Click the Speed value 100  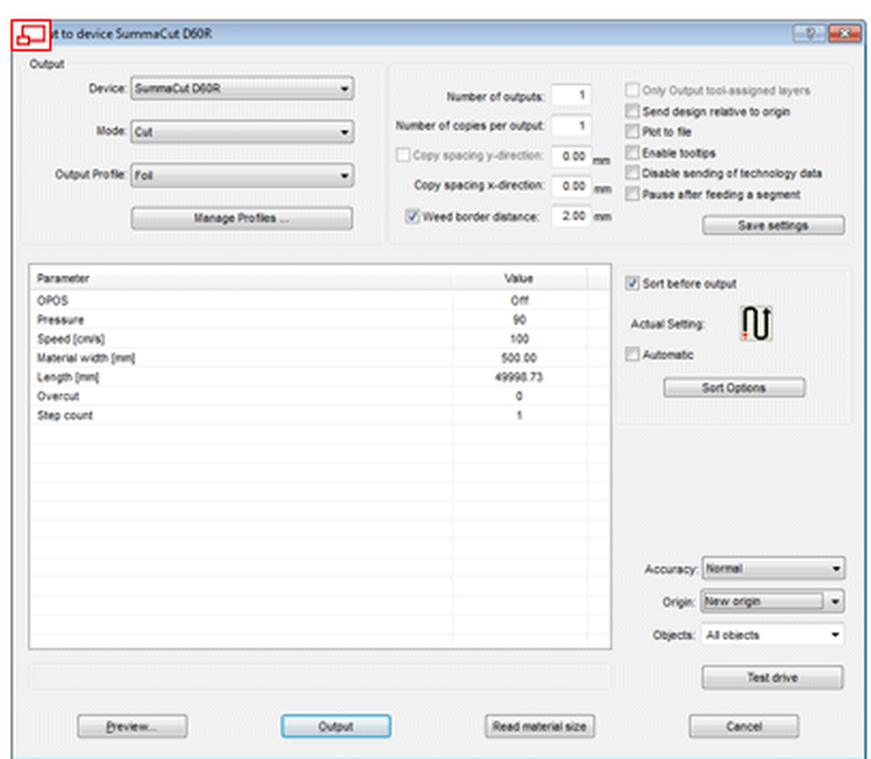click(x=519, y=339)
